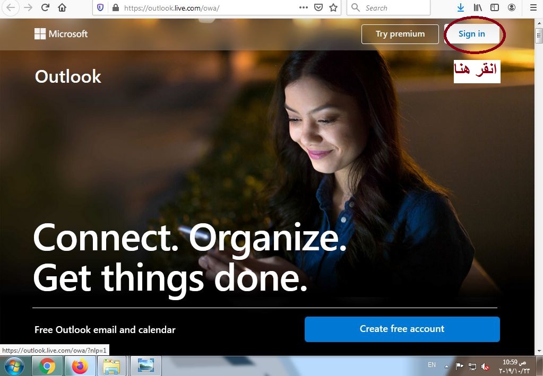
Task: View site security padlock information
Action: tap(114, 8)
